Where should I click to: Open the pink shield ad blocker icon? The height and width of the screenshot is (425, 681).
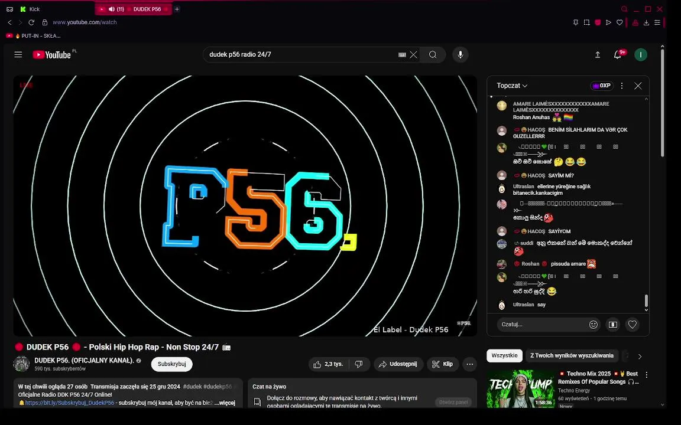coord(598,22)
